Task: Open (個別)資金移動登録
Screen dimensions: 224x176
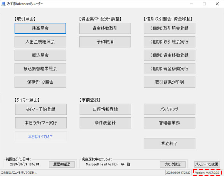Action: point(169,55)
